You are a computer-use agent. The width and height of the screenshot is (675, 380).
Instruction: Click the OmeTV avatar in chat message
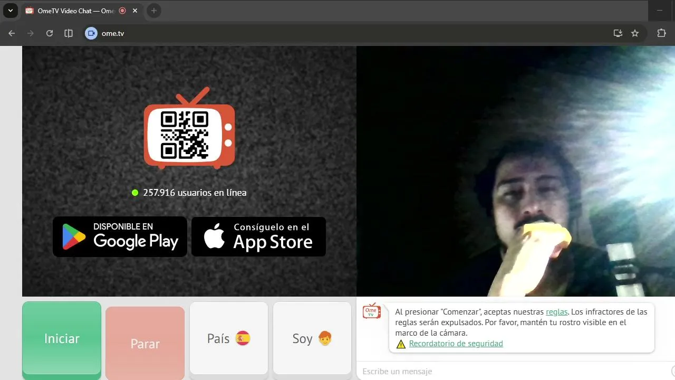(x=372, y=311)
